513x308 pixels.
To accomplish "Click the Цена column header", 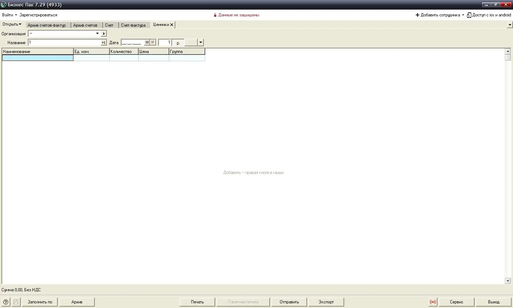I will point(154,52).
